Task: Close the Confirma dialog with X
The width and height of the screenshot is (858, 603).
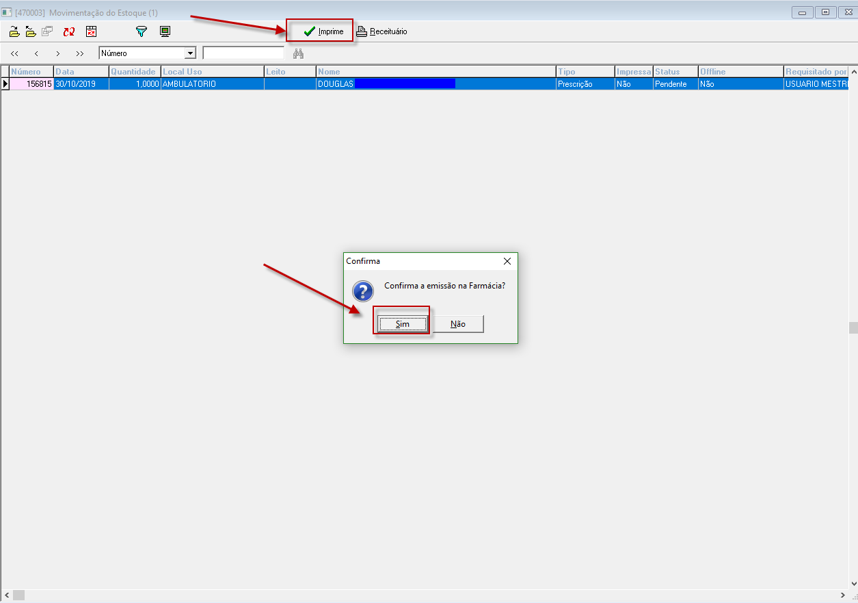Action: point(507,261)
